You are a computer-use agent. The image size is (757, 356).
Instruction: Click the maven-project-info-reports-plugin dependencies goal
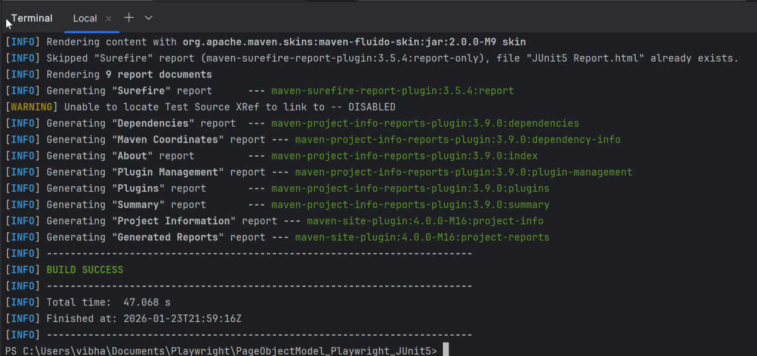(x=425, y=124)
